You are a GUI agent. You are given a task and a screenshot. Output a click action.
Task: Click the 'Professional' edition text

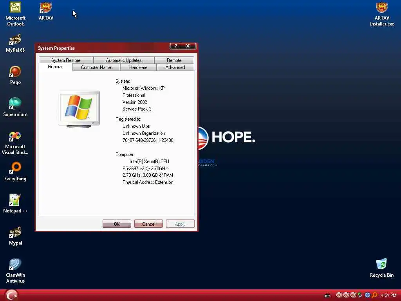134,95
